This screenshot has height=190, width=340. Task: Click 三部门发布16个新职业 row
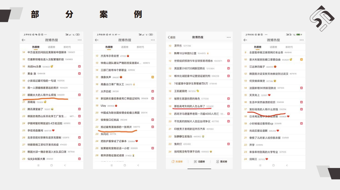[x=125, y=70]
